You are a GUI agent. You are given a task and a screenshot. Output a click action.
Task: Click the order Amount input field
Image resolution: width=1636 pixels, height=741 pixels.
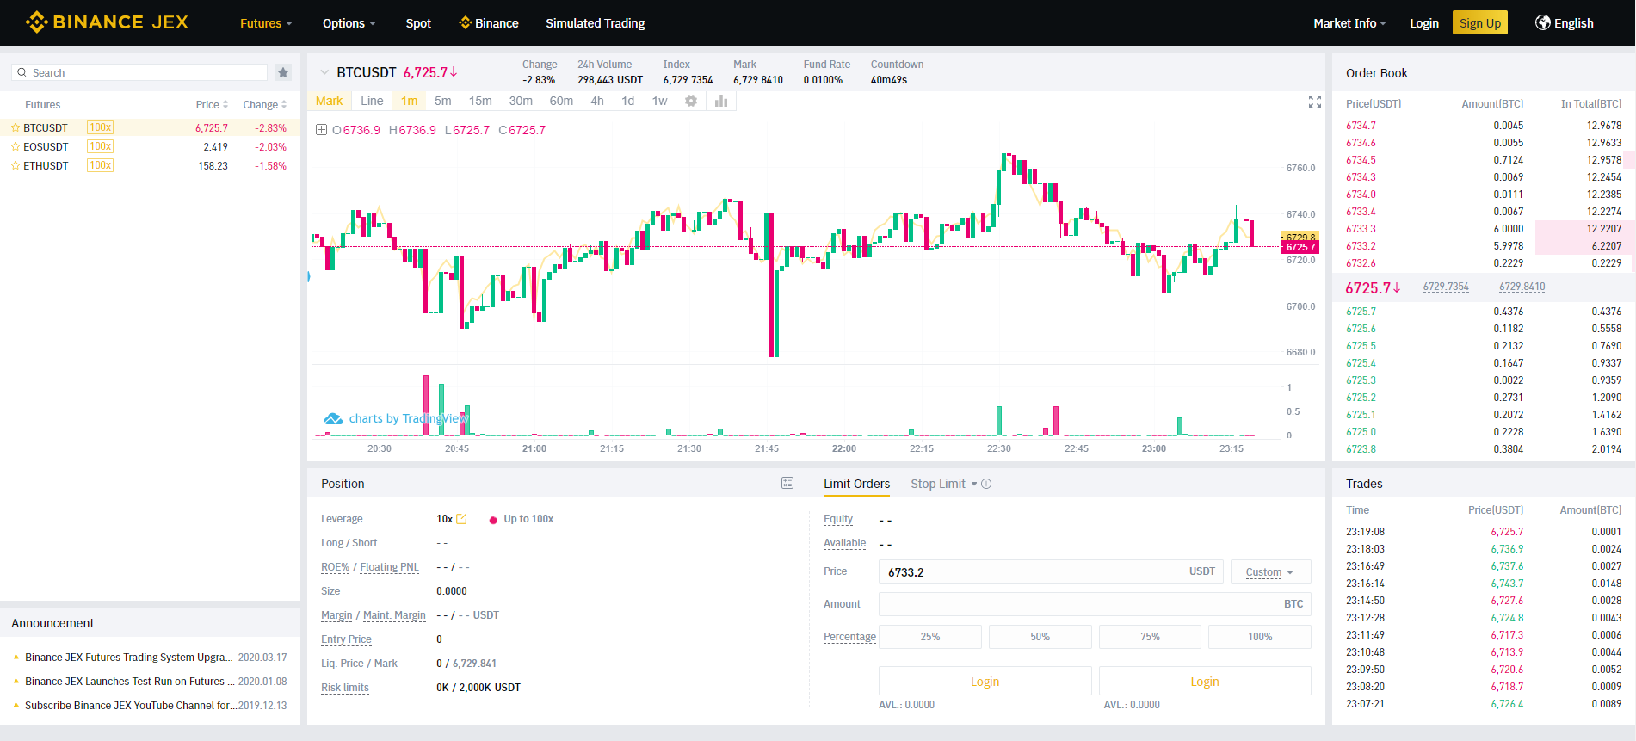[1095, 604]
